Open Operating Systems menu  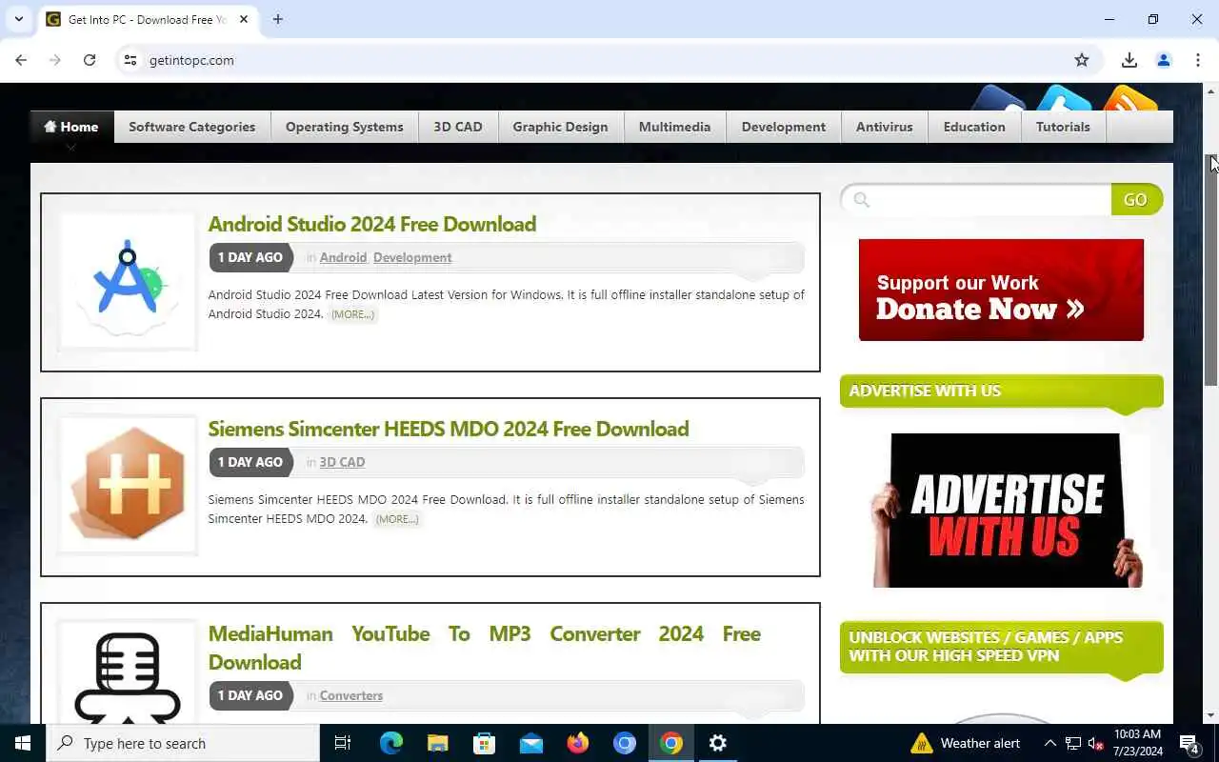[345, 127]
